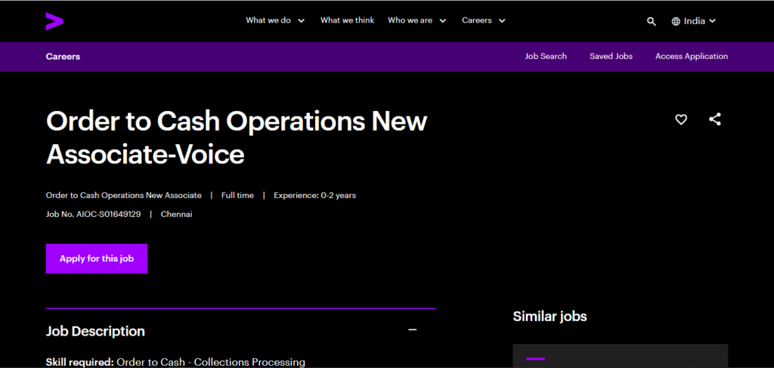Viewport: 774px width, 368px height.
Task: Open the Access Application link
Action: (x=691, y=56)
